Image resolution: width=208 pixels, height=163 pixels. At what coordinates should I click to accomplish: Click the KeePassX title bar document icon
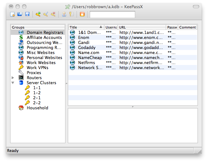[68, 7]
